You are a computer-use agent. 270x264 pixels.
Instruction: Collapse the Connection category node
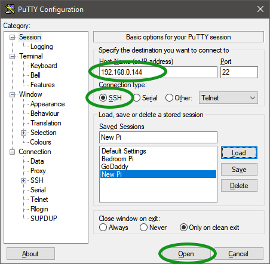[x=13, y=152]
